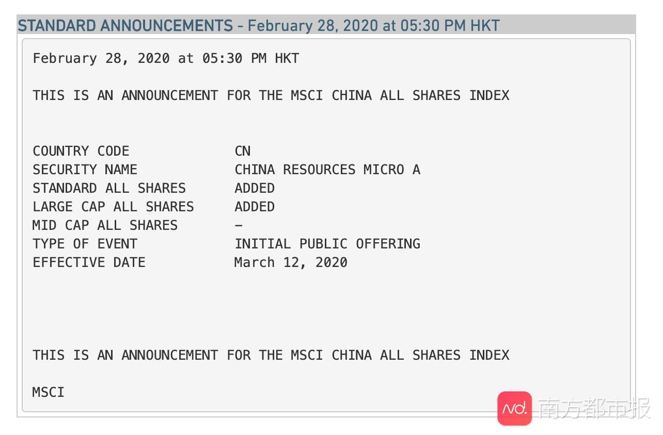
Task: Click the dash value for MID CAP
Action: (x=239, y=225)
